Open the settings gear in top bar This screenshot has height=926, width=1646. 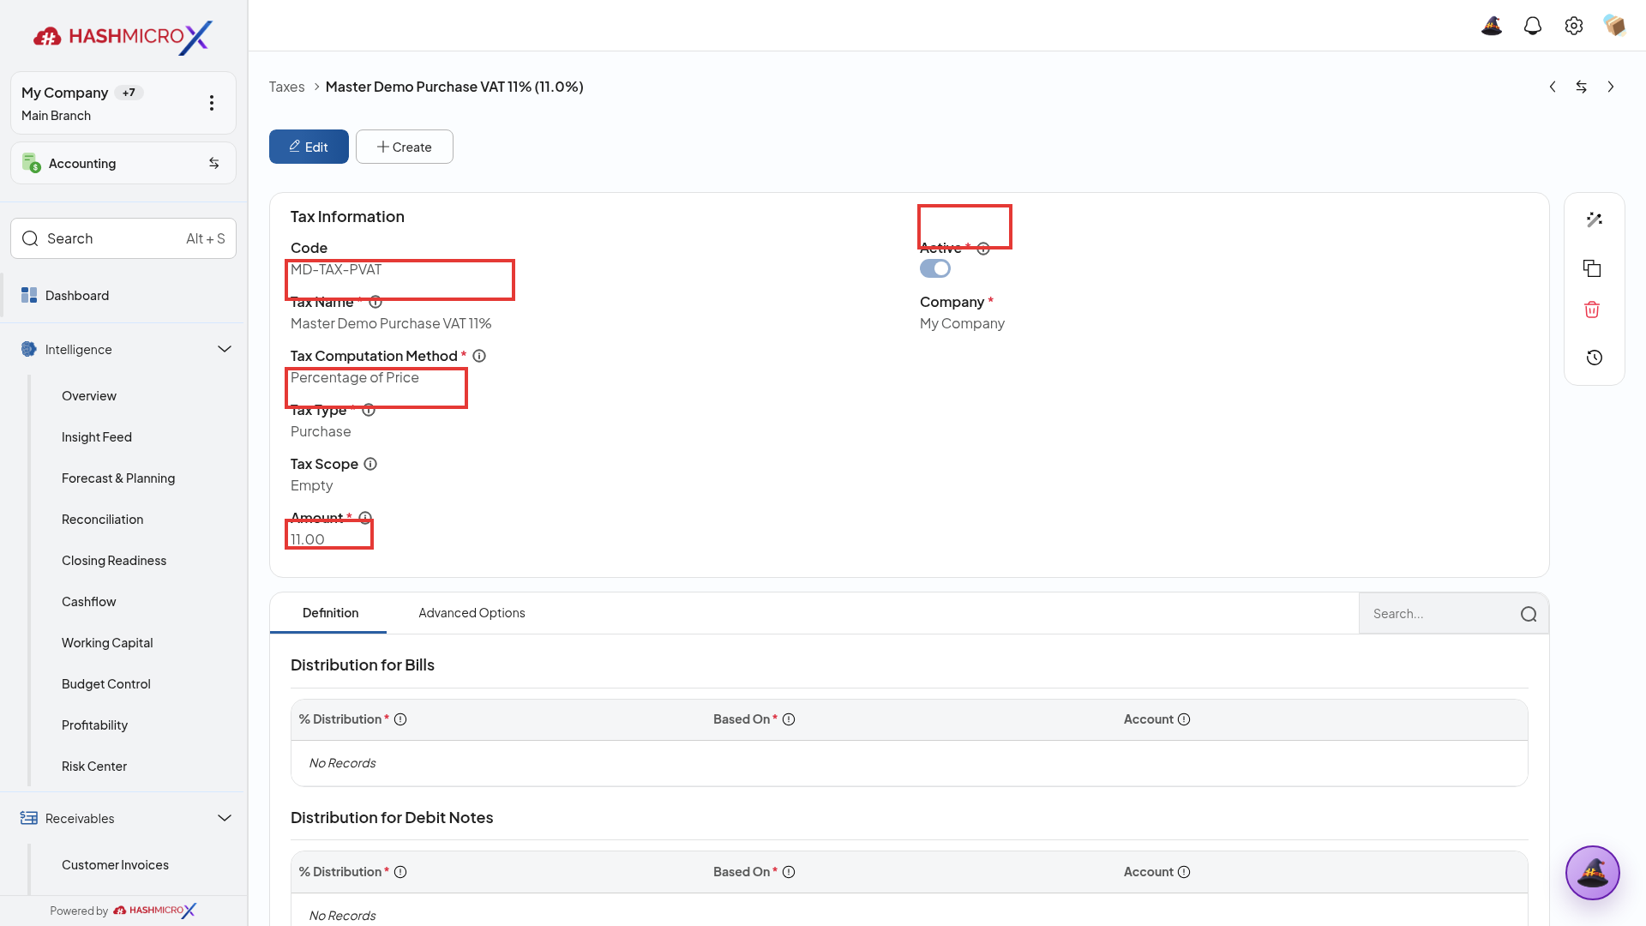click(1574, 26)
